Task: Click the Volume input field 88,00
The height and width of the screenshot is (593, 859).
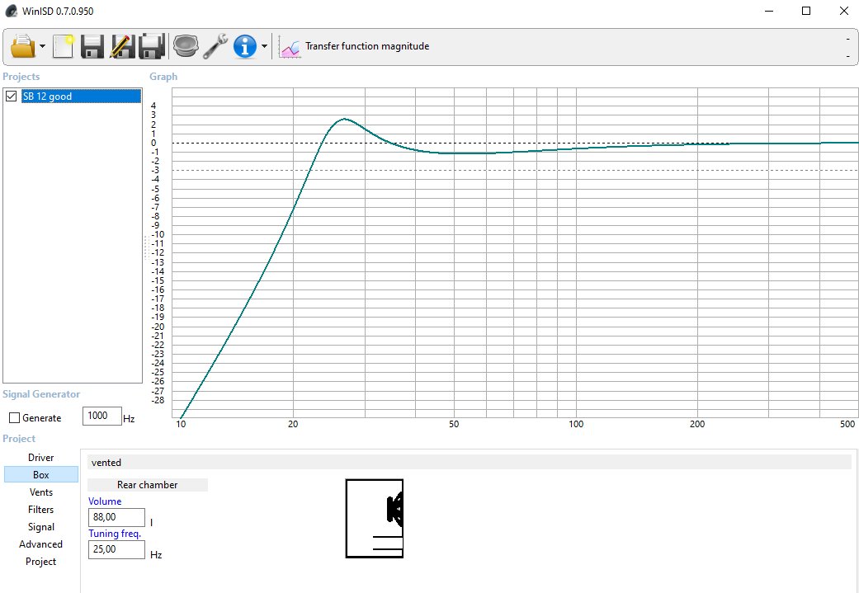Action: coord(116,517)
